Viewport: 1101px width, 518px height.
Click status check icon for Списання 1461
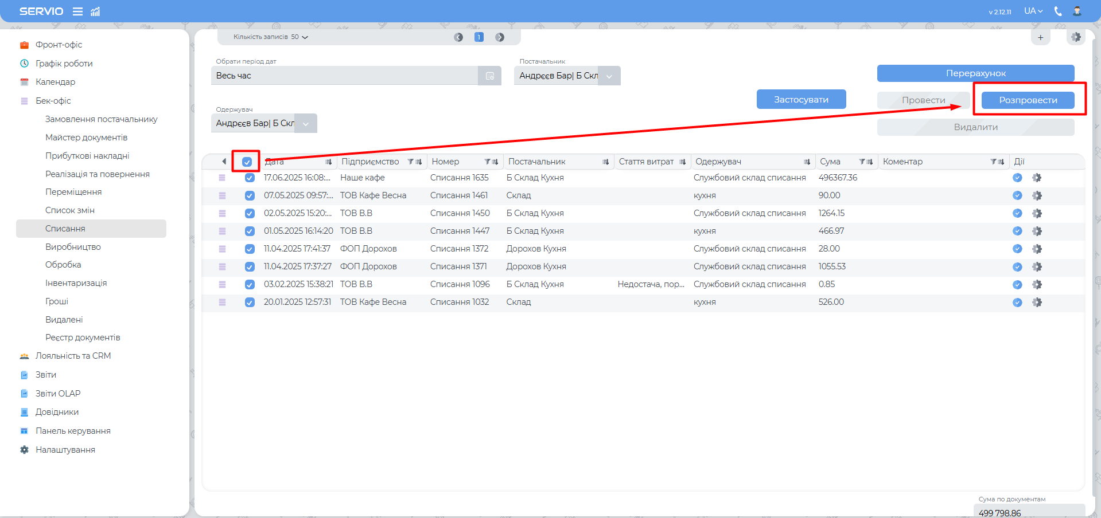(x=1017, y=195)
